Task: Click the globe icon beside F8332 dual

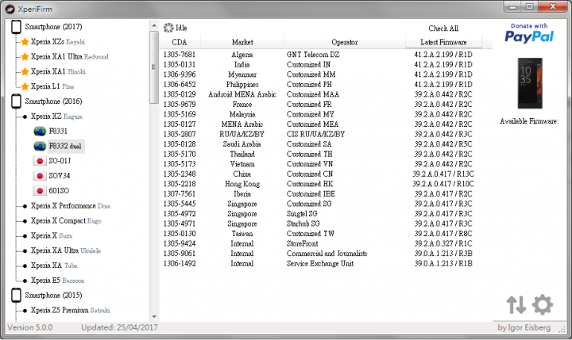Action: tap(40, 146)
